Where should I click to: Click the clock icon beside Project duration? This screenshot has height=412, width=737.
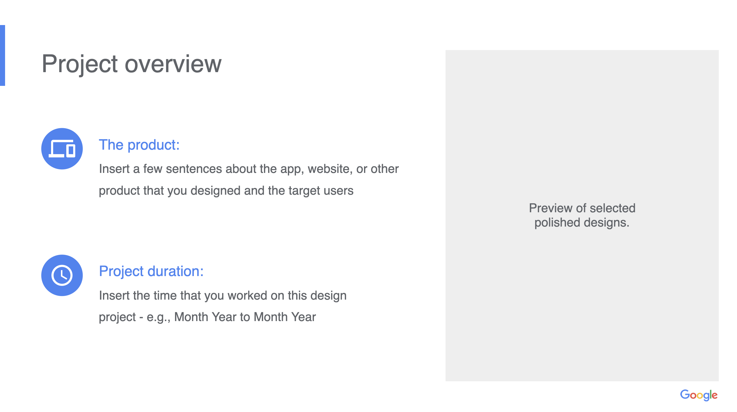(x=62, y=275)
